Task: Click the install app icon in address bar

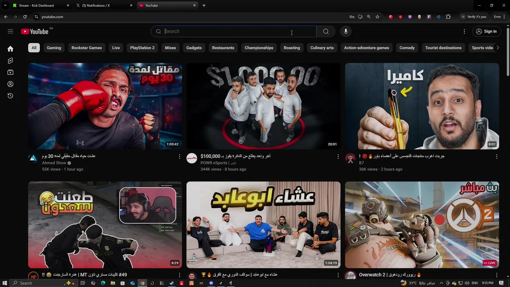Action: [x=360, y=17]
